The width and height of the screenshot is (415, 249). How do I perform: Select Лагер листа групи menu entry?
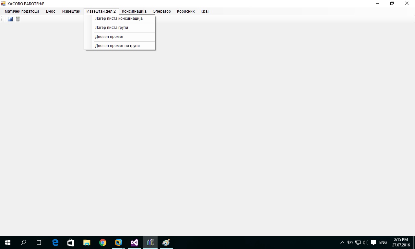(112, 28)
